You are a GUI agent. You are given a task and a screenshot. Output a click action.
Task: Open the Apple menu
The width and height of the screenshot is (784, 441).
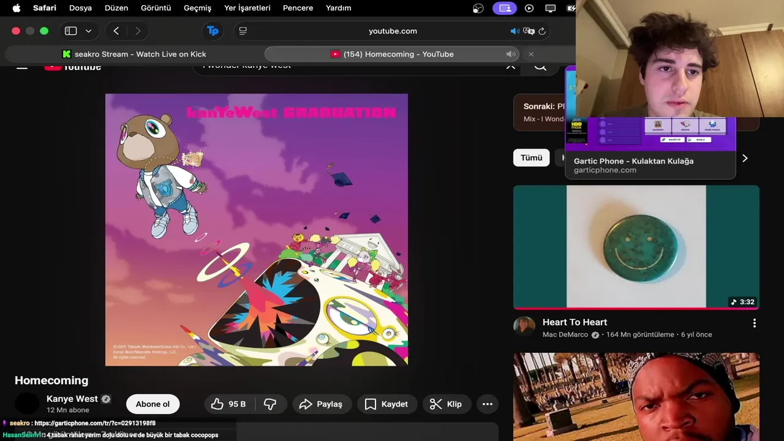[x=17, y=8]
